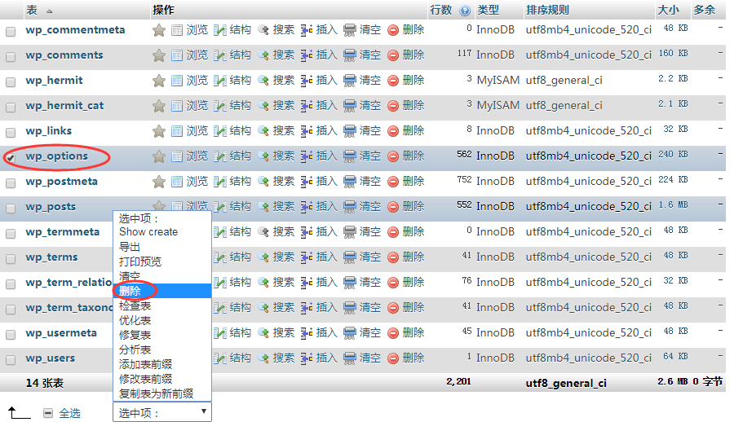Open the structure of wp_terms
The height and width of the screenshot is (422, 743).
click(x=232, y=257)
